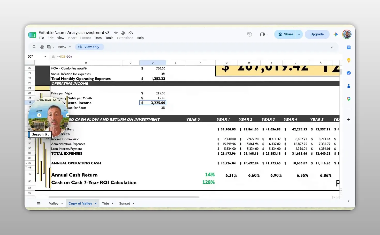The width and height of the screenshot is (380, 235).
Task: Open the filter views table icon
Action: pyautogui.click(x=49, y=47)
